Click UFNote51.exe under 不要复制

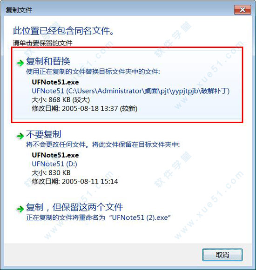tap(55, 155)
